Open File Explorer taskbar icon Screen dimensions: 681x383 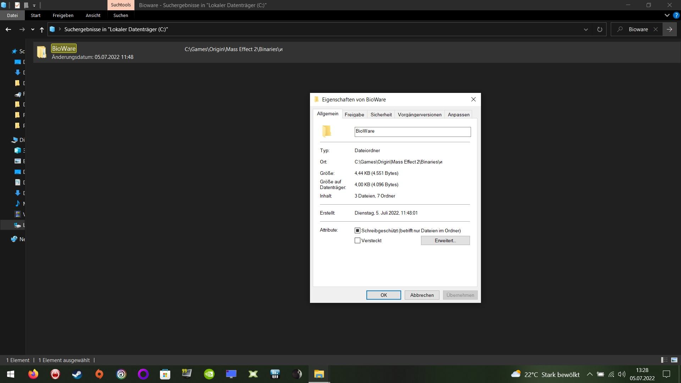(x=319, y=374)
